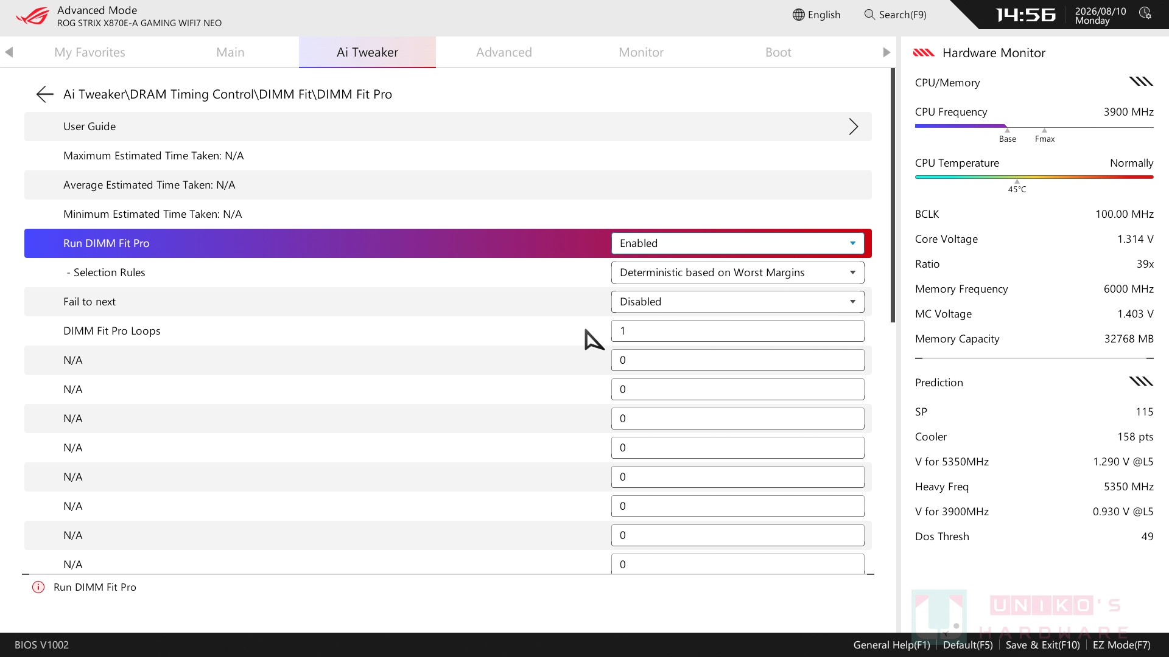1169x657 pixels.
Task: Click the ROG STRIX X870E-A GAMING WIFI7 NEO title
Action: point(139,23)
